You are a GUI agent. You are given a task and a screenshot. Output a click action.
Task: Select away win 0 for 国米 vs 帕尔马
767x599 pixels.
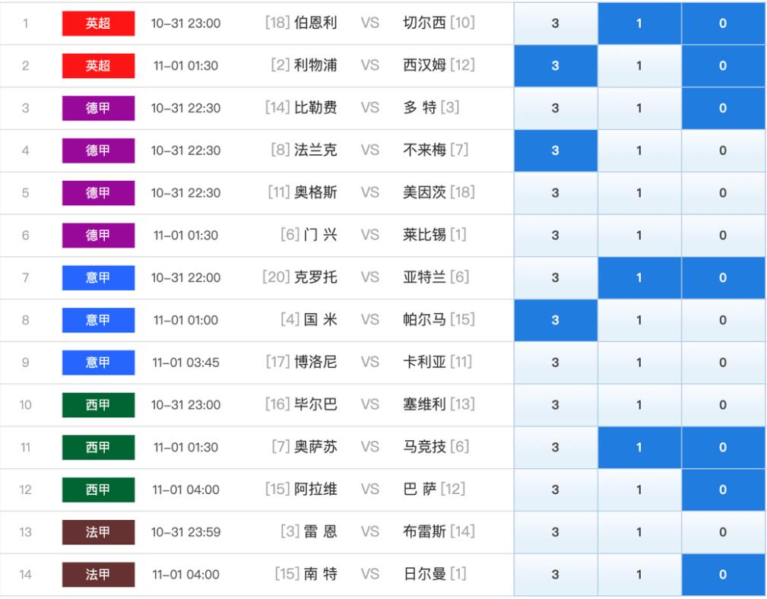tap(723, 320)
